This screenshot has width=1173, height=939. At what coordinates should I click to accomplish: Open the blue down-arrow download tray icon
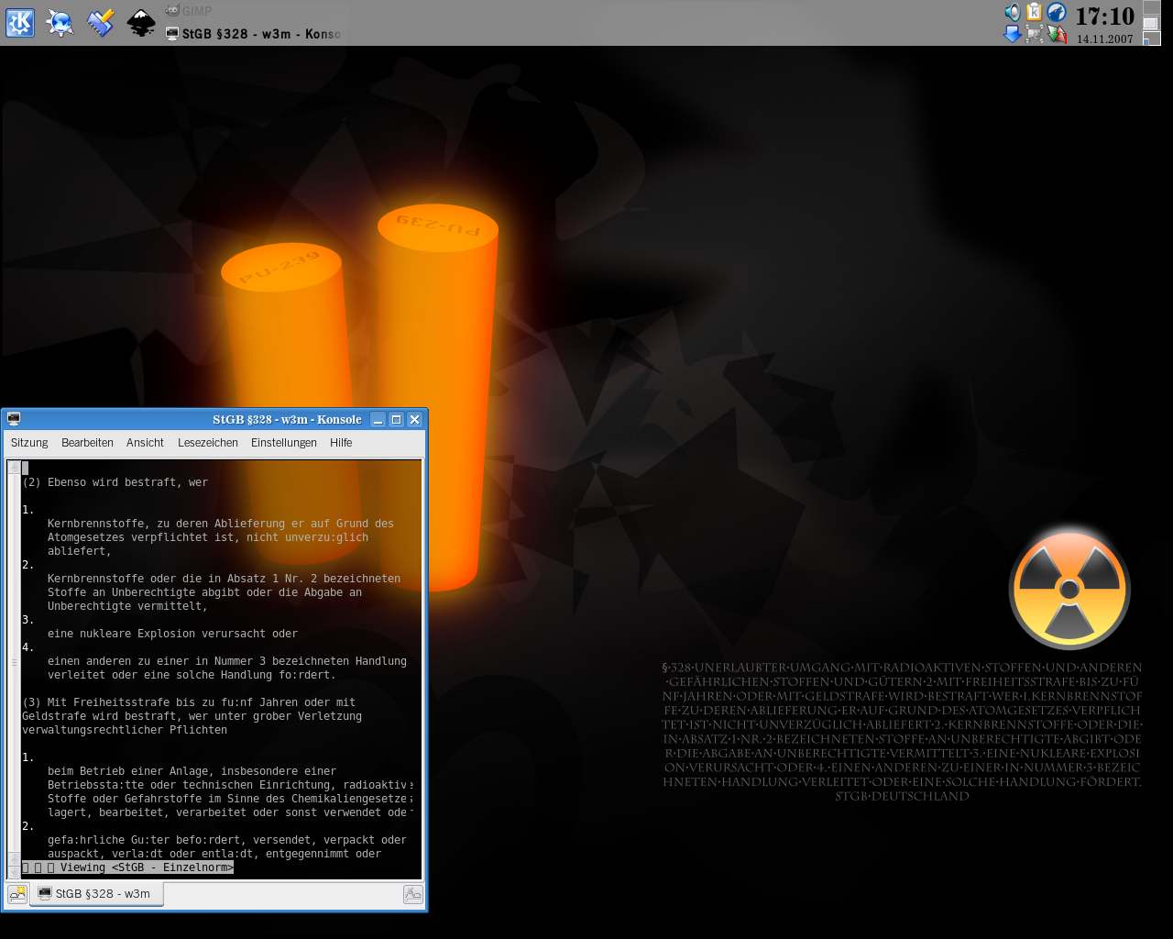click(1013, 34)
